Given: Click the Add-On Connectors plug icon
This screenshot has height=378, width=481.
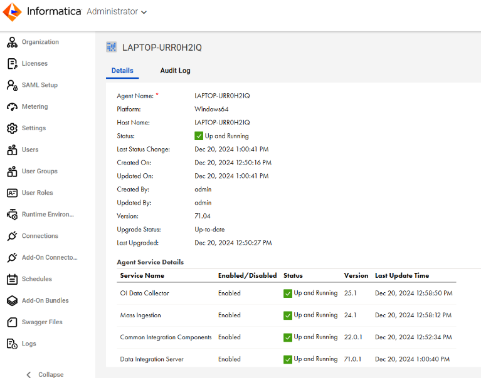Looking at the screenshot, I should 12,257.
